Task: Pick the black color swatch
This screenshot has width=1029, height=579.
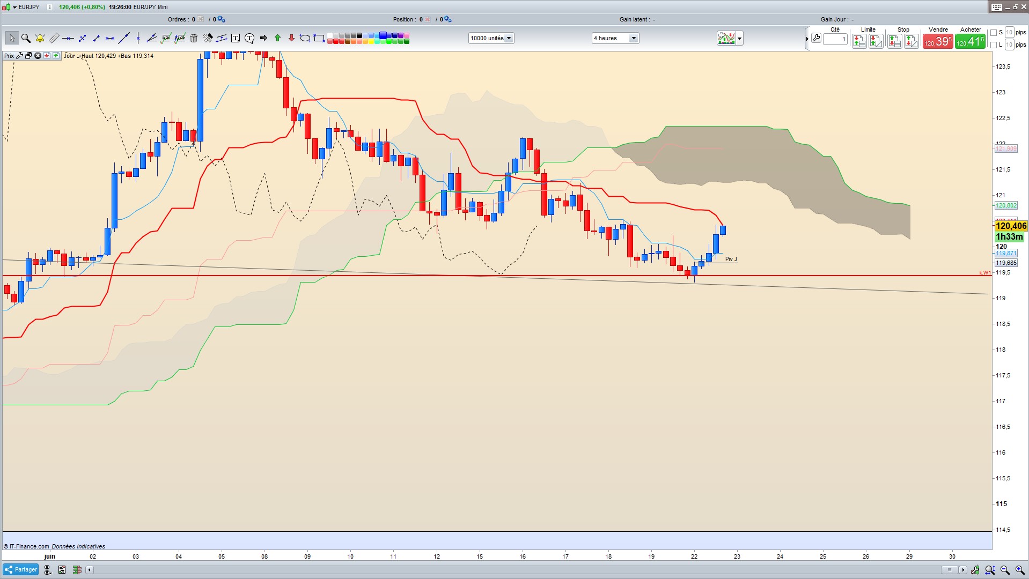Action: tap(359, 35)
